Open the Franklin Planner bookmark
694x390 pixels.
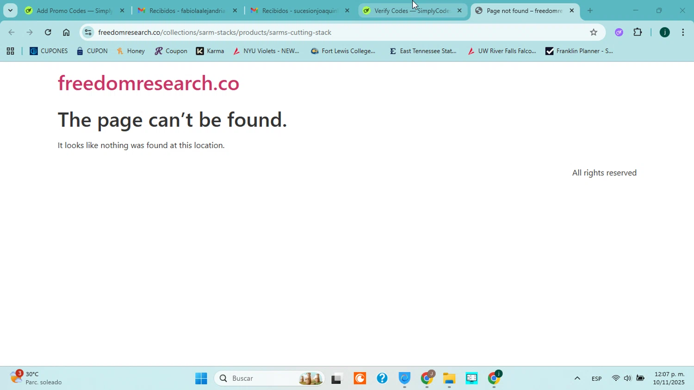coord(579,51)
